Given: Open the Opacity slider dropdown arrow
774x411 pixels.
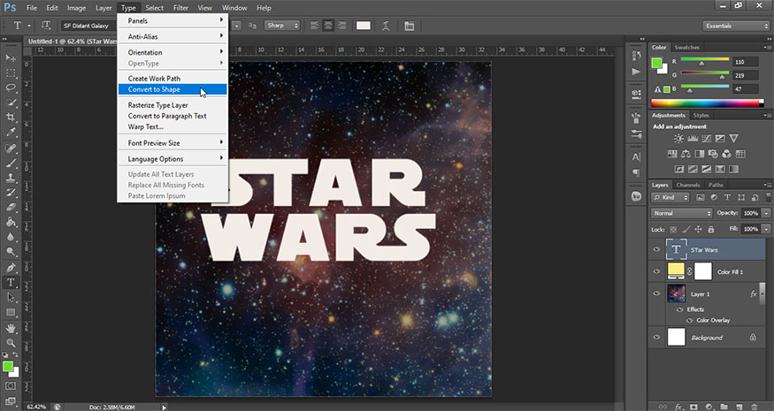Looking at the screenshot, I should click(766, 213).
